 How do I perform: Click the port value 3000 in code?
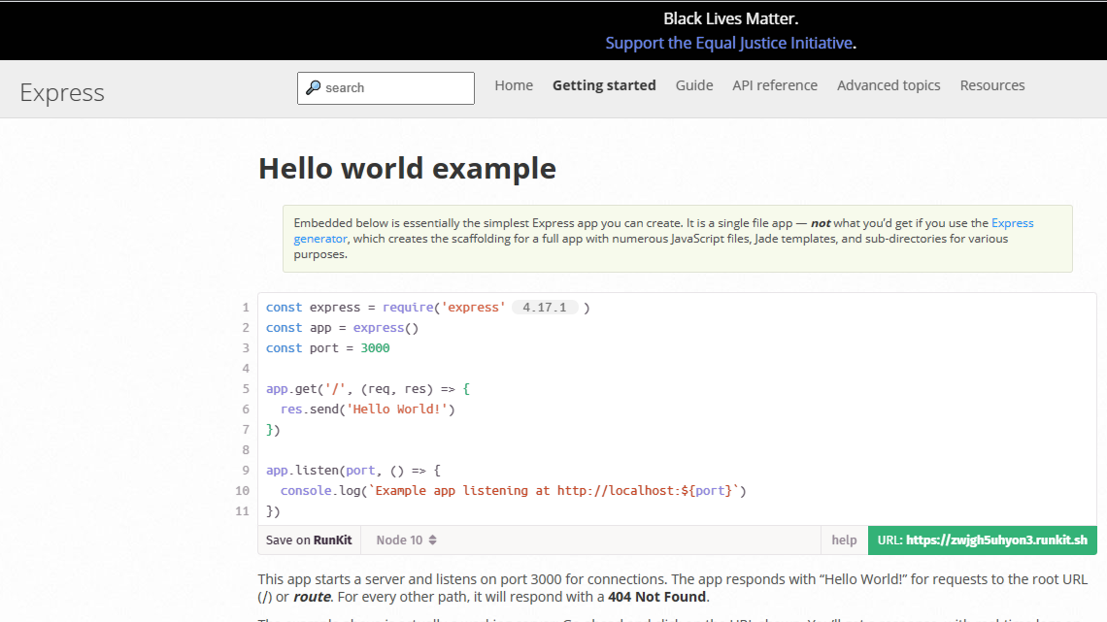tap(375, 348)
